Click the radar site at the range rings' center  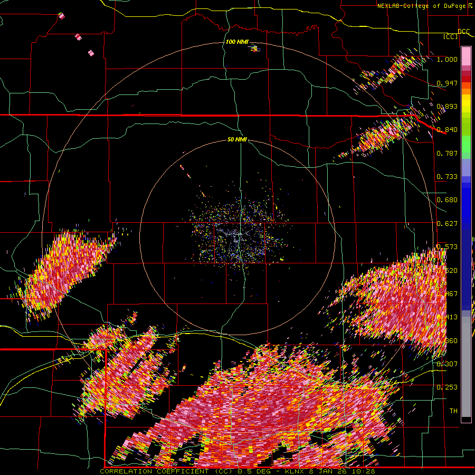click(x=238, y=237)
